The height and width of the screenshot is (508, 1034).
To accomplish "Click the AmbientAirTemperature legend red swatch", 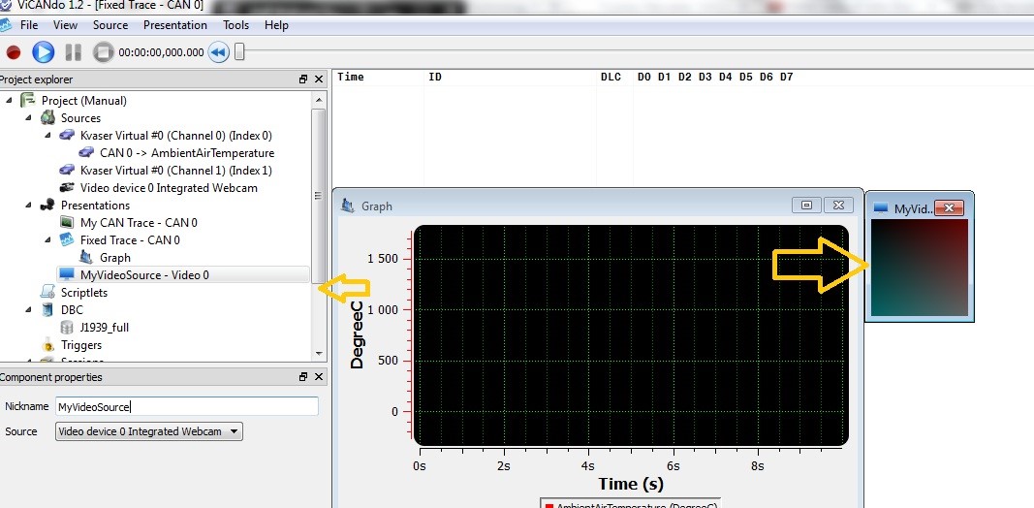I will [548, 505].
